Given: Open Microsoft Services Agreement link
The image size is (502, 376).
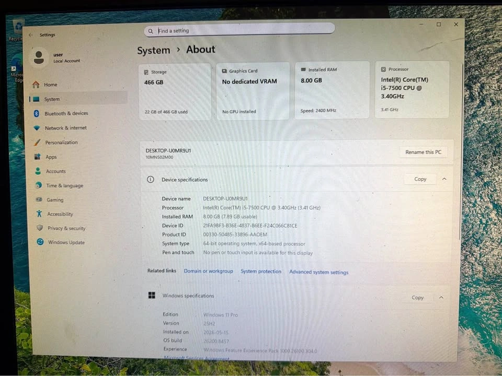Looking at the screenshot, I should (x=197, y=358).
